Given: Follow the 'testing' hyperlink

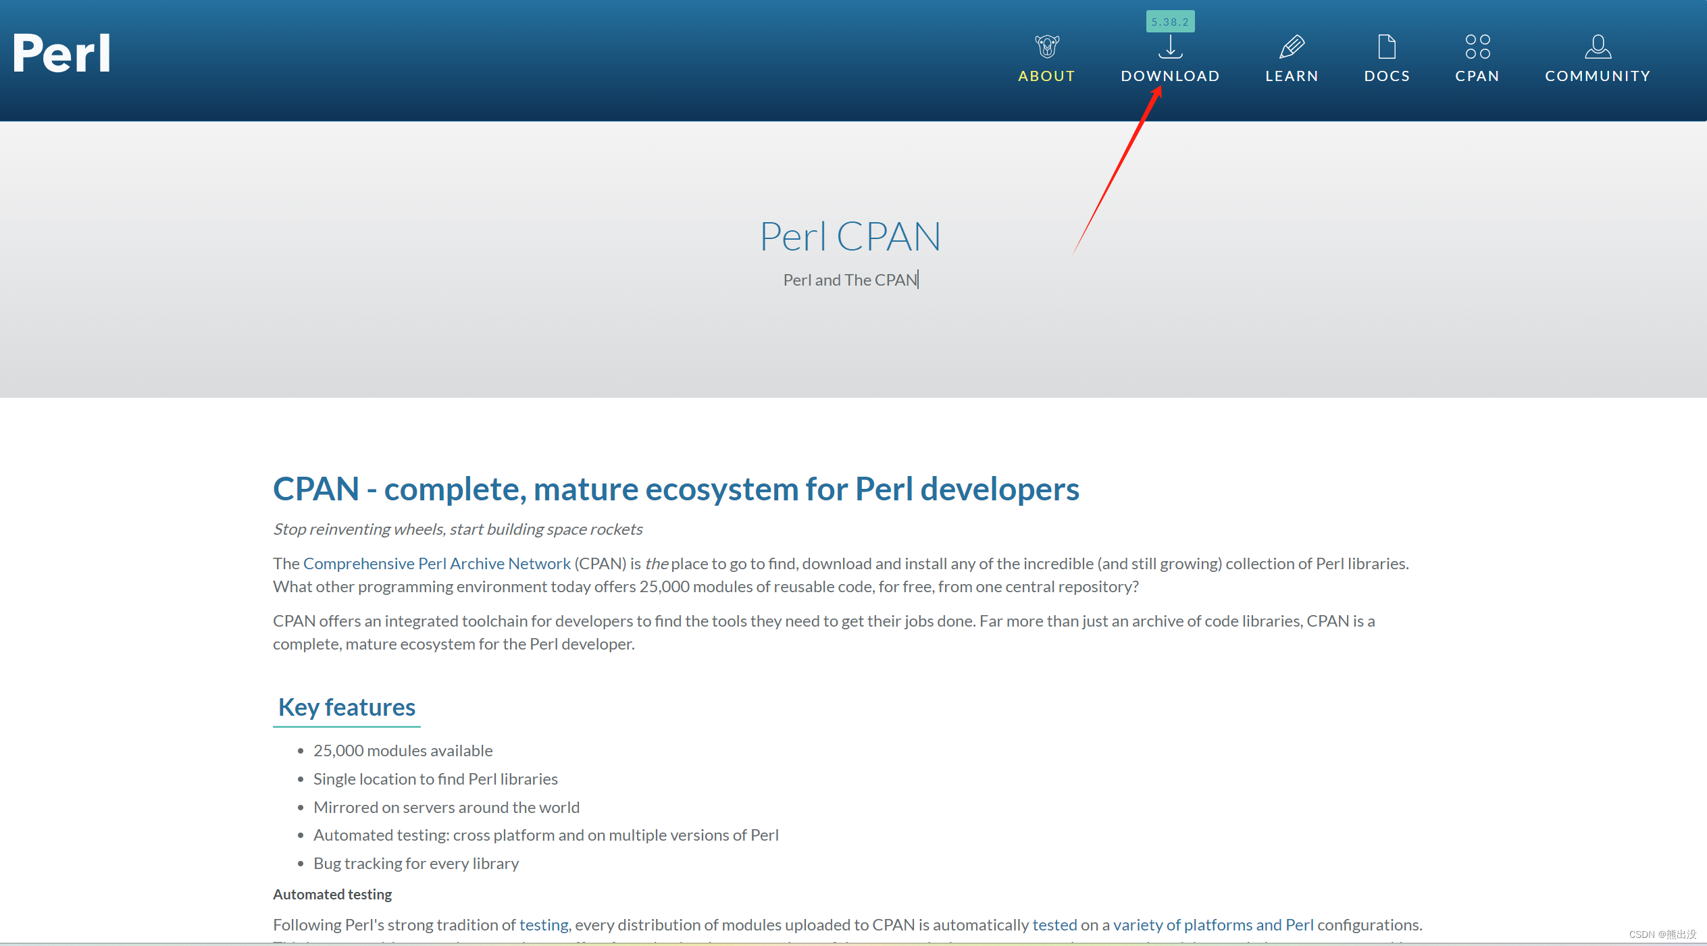Looking at the screenshot, I should 544,924.
